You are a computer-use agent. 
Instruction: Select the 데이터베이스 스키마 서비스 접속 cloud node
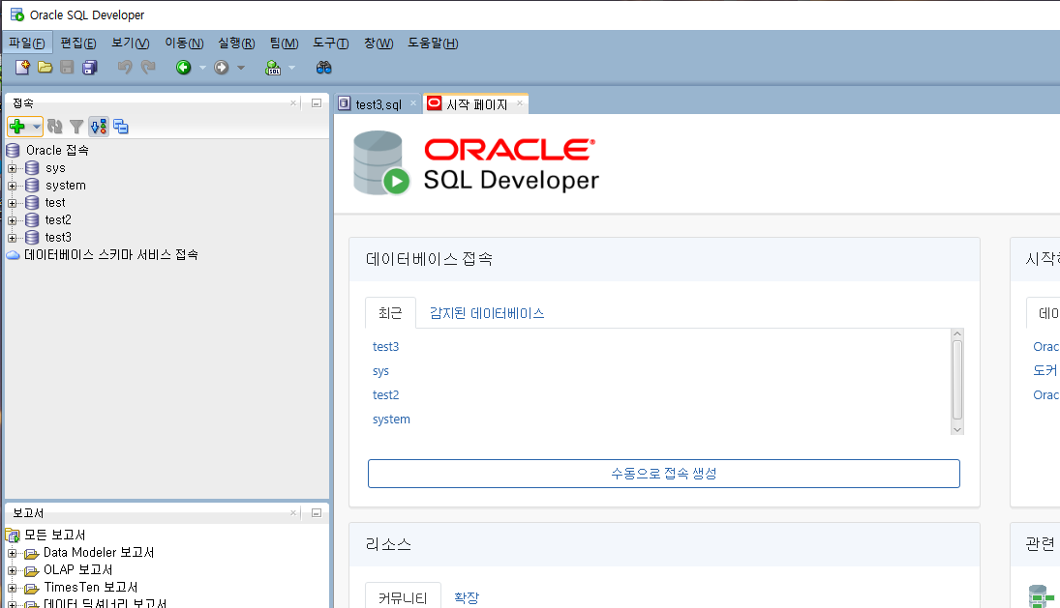pos(102,254)
